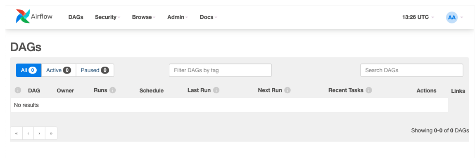Open the 13:26 UTC timezone dropdown
Image resolution: width=475 pixels, height=158 pixels.
(418, 17)
